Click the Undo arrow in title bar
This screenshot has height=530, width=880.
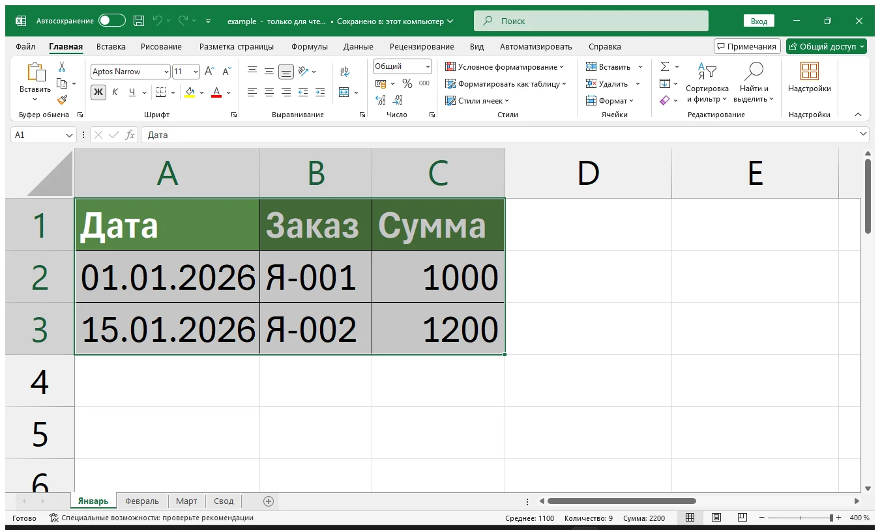click(157, 21)
